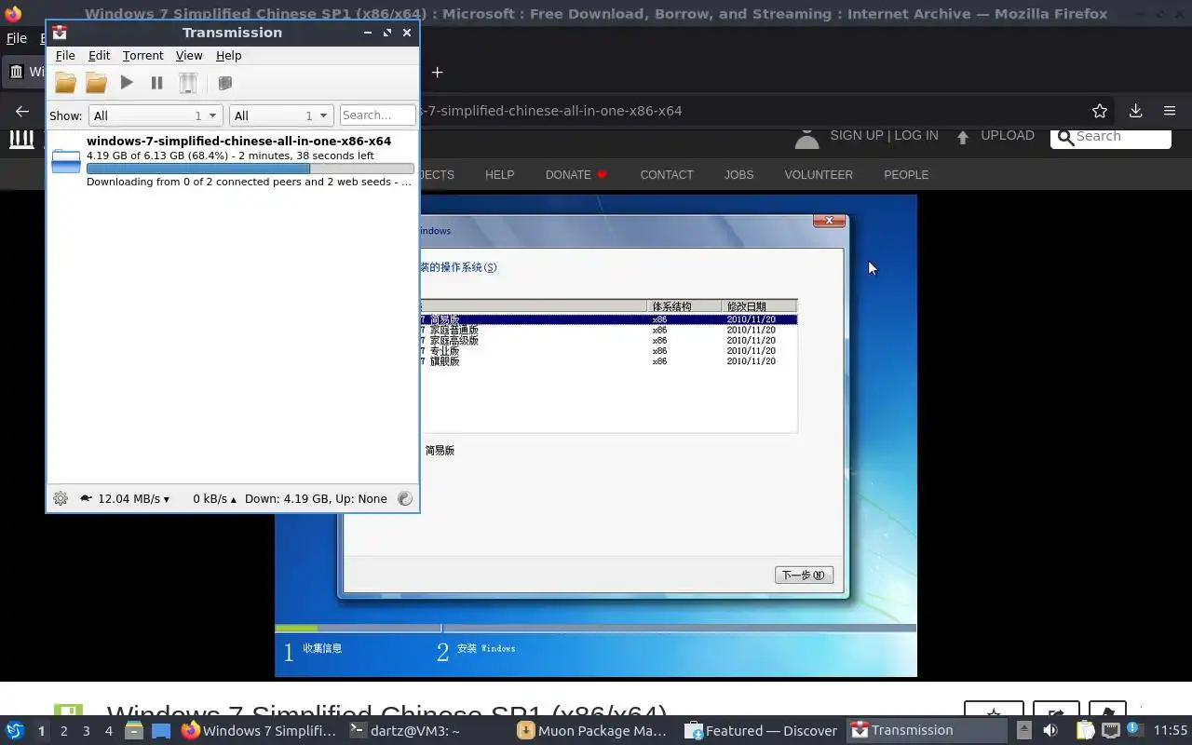Open the Transmission View menu

(189, 56)
